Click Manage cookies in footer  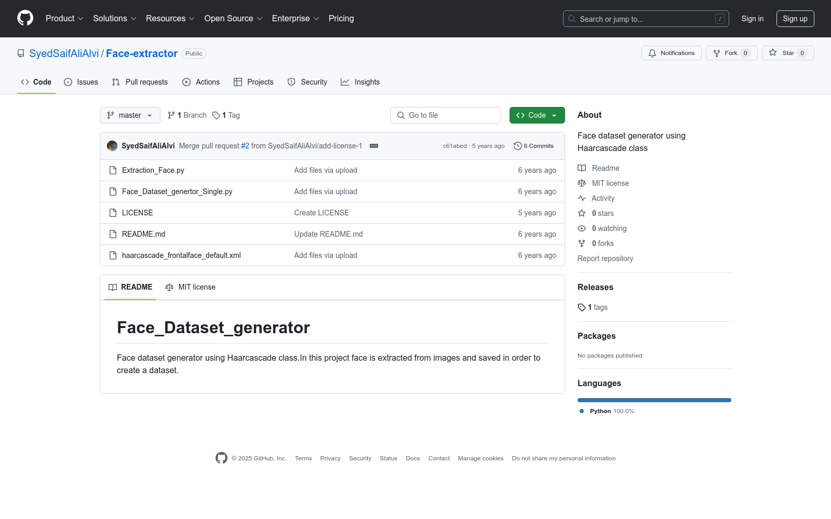pyautogui.click(x=480, y=458)
